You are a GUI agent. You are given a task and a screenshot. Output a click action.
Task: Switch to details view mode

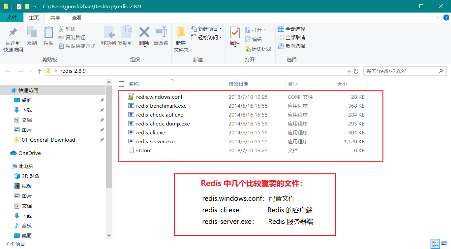point(435,244)
